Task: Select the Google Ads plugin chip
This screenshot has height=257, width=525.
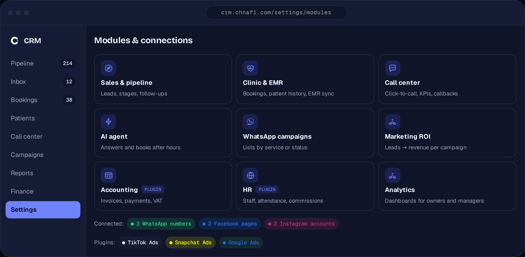Action: pos(241,243)
